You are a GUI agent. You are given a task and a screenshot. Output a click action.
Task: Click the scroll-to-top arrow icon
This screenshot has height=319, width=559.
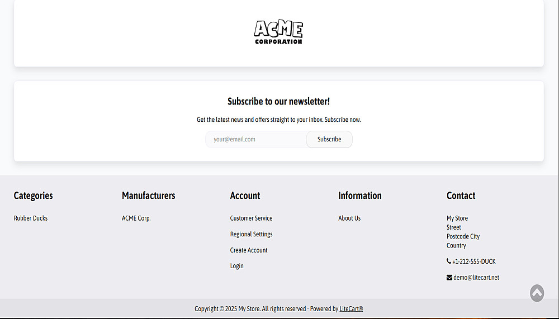point(537,293)
